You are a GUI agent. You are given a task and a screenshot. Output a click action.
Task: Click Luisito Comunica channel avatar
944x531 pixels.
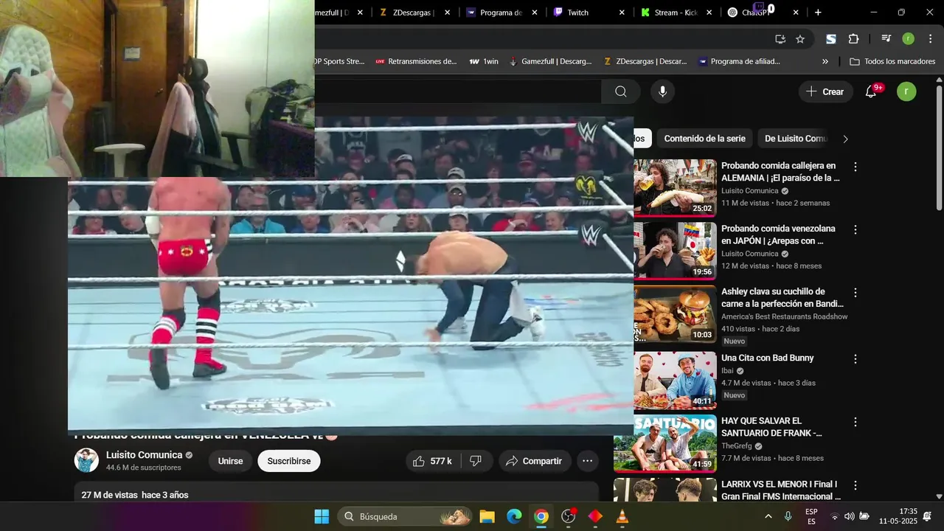pyautogui.click(x=86, y=460)
